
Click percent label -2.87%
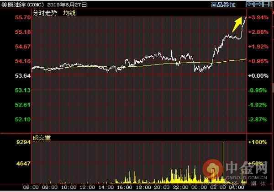(x=258, y=119)
